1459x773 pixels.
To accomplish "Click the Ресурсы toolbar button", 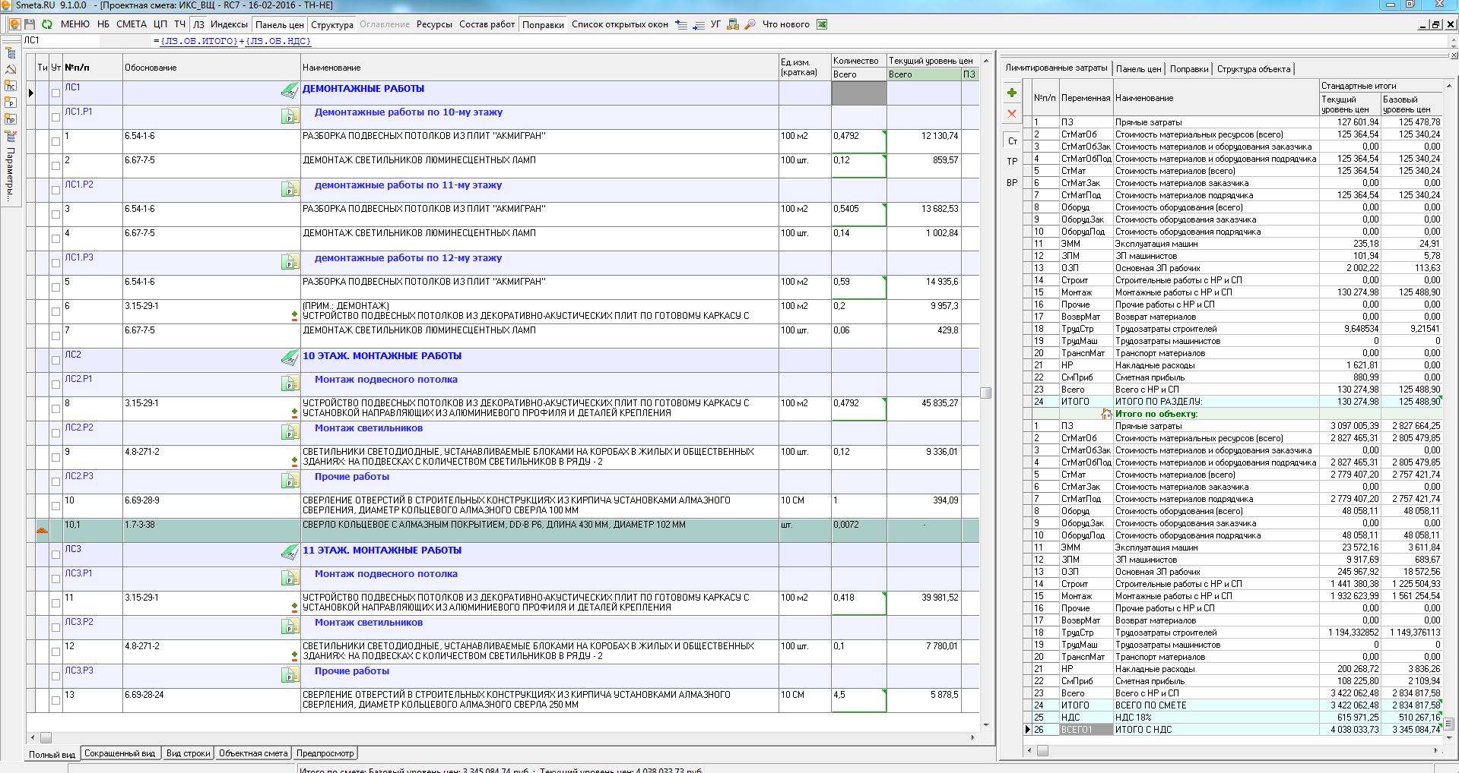I will (434, 24).
